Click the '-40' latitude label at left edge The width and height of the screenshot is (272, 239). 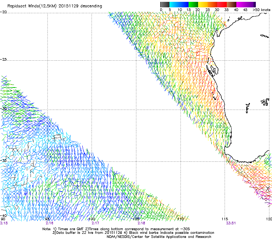(x=3, y=215)
